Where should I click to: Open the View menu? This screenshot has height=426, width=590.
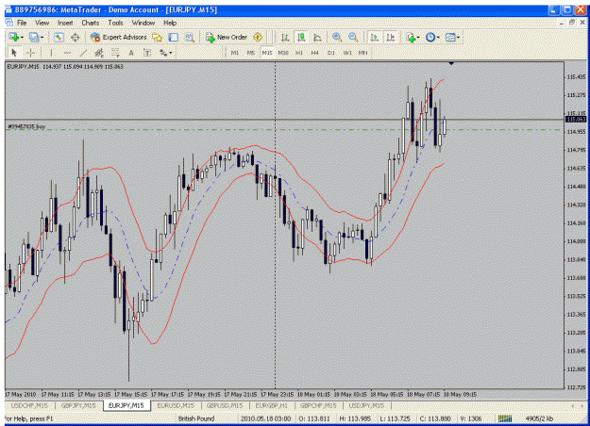[x=42, y=23]
